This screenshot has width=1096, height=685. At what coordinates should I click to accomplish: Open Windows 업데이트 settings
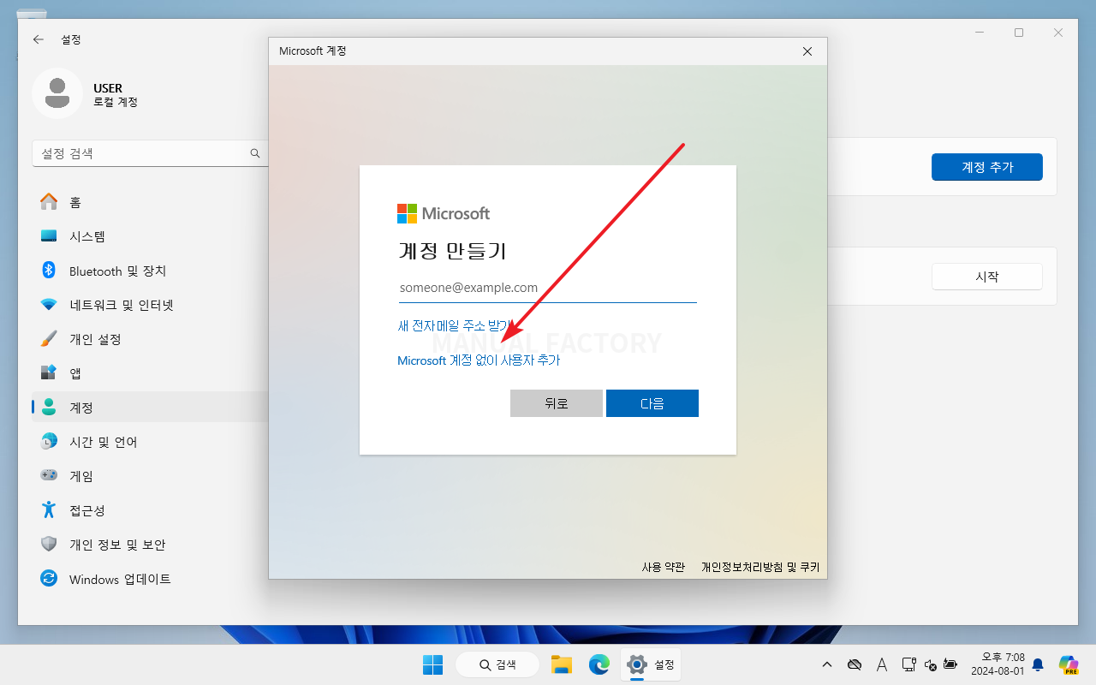pyautogui.click(x=150, y=579)
